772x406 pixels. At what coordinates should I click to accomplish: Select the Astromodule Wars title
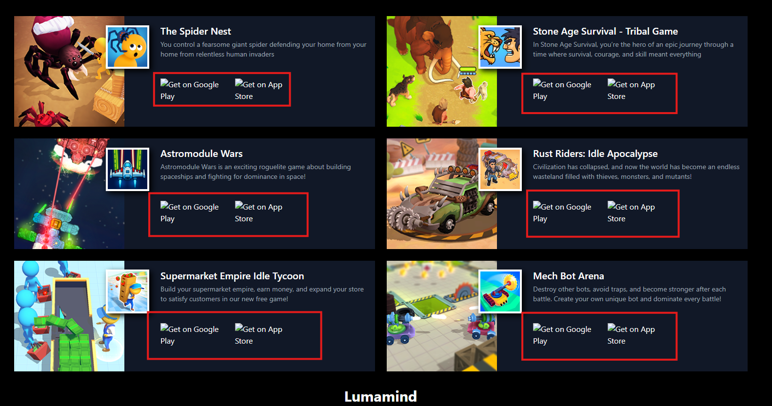click(201, 154)
